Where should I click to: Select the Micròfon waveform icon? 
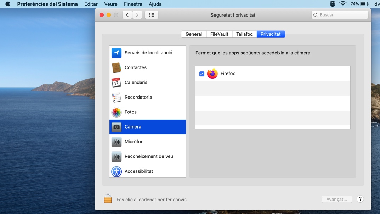[117, 142]
